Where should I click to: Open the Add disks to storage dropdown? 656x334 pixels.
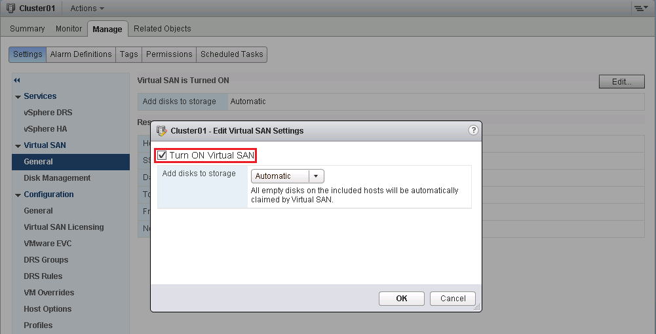[x=316, y=176]
